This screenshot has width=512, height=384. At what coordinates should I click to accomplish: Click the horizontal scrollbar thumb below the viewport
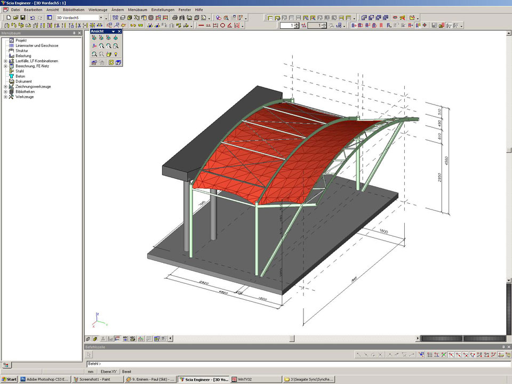click(292, 338)
